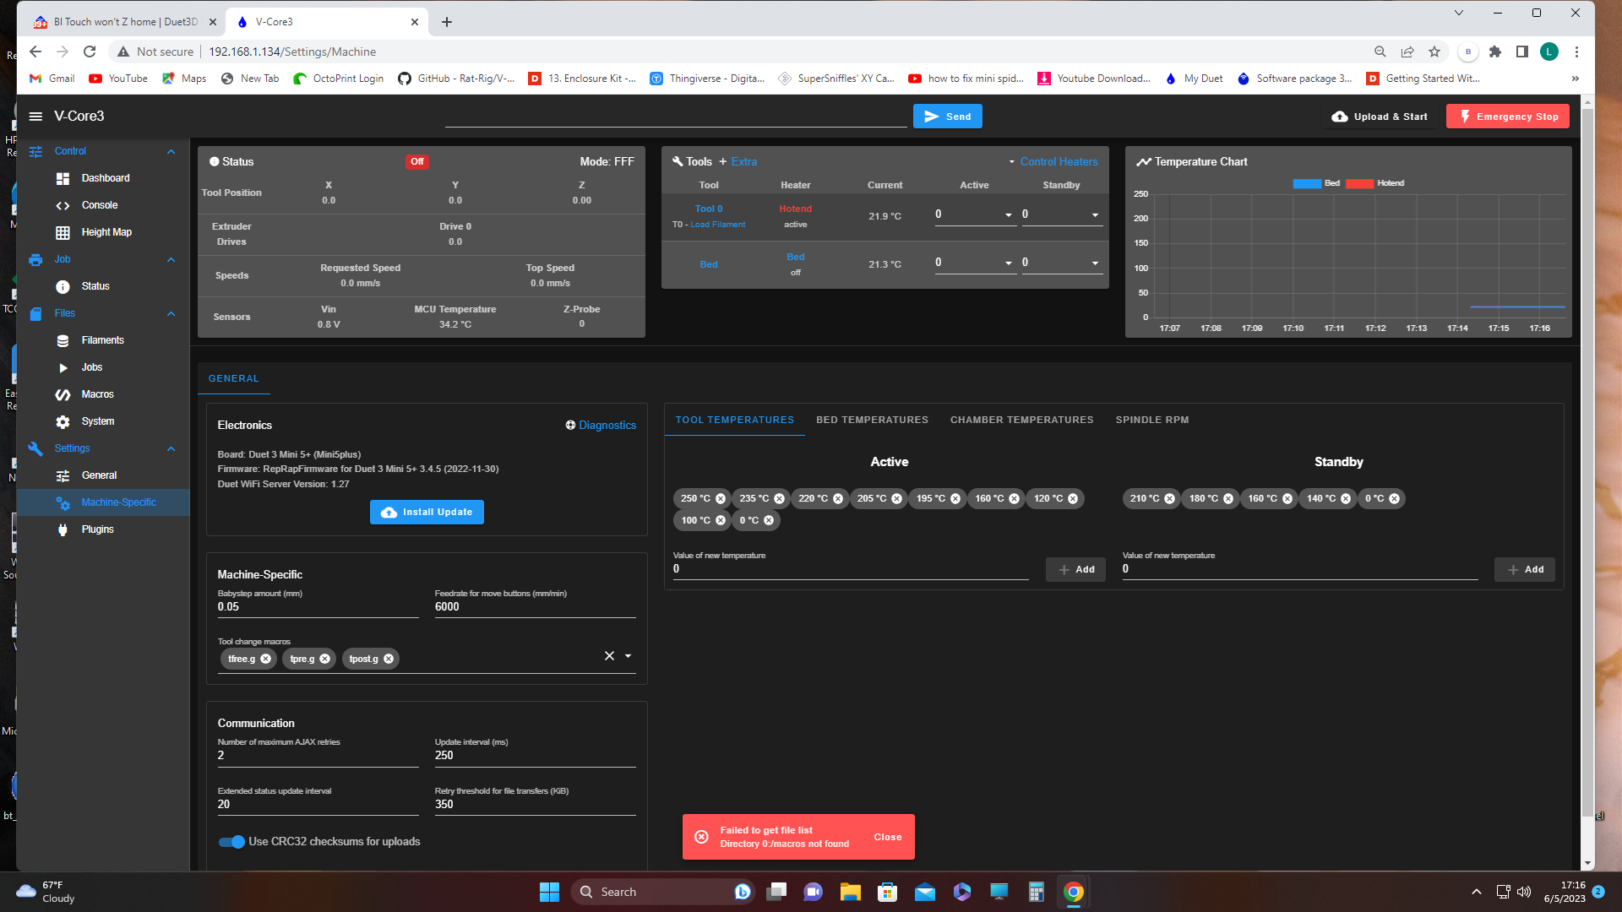Add new standby temperature value
This screenshot has height=912, width=1622.
click(x=1525, y=570)
